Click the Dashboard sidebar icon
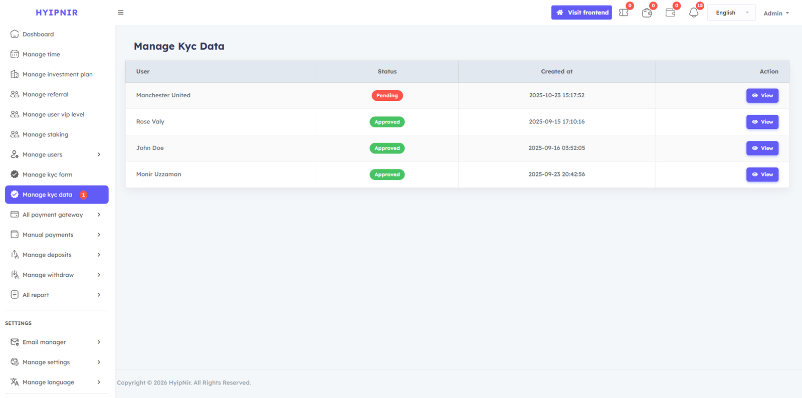Screen dimensions: 802x398 pyautogui.click(x=15, y=34)
